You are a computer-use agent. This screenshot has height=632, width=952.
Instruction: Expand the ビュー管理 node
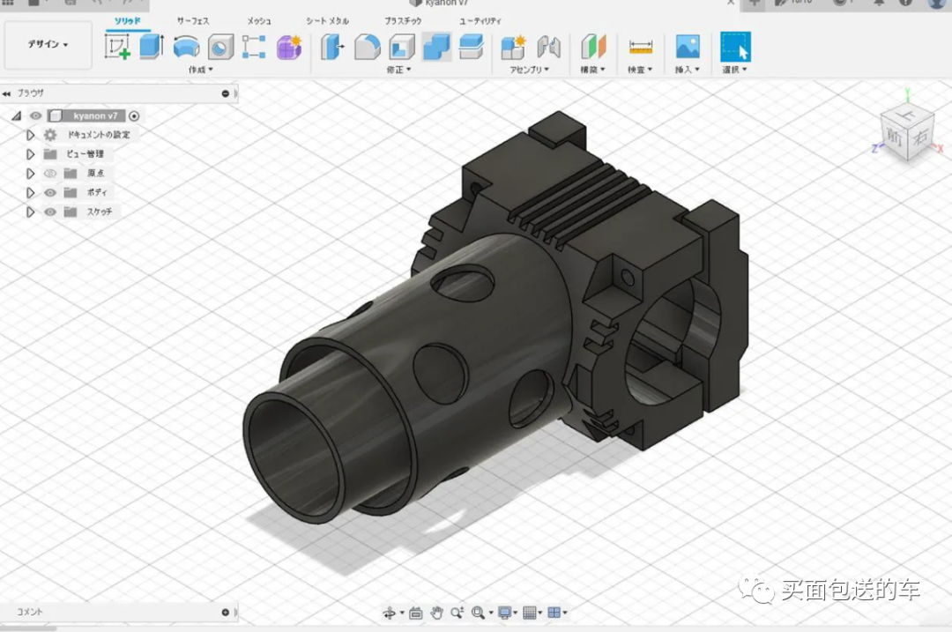click(x=30, y=154)
